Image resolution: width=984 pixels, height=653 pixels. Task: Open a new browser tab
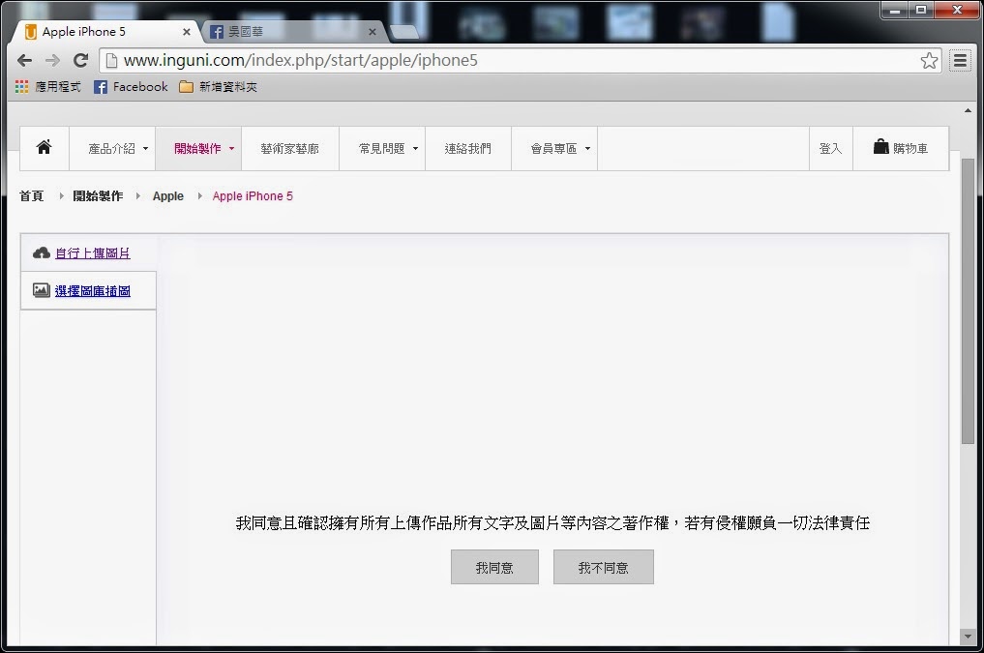pos(403,31)
